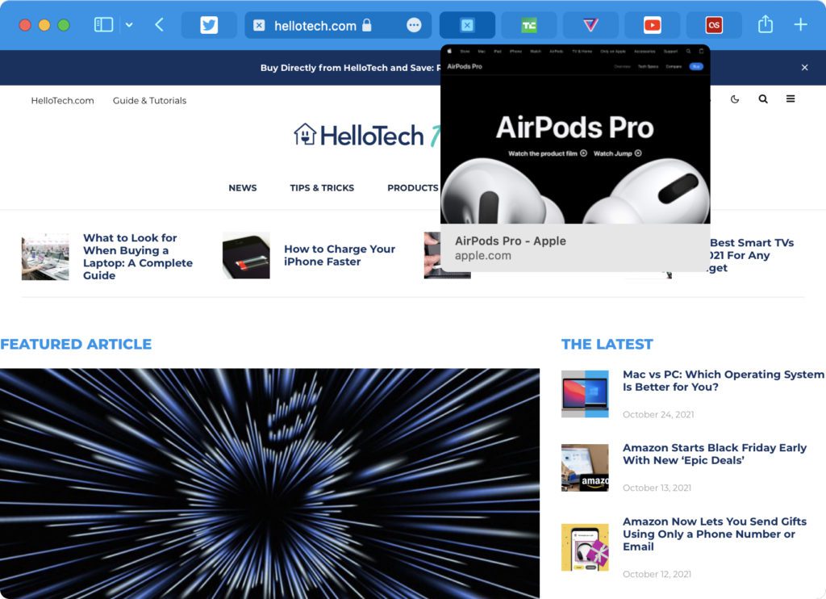Click the HelloTech logo
The image size is (826, 599).
point(366,135)
